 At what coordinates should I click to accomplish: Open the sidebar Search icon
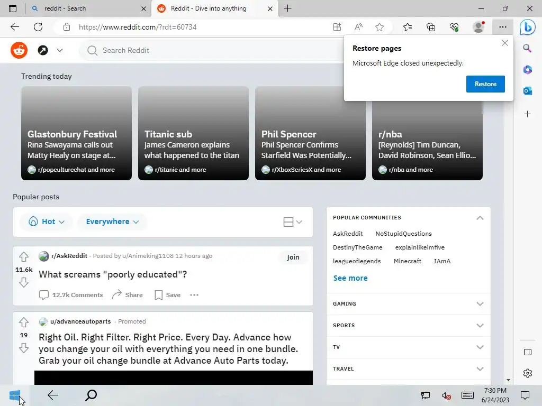click(527, 48)
